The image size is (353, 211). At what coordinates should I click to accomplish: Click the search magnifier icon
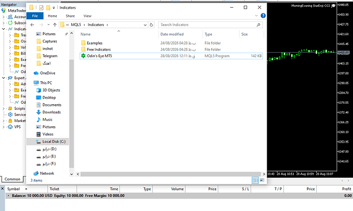258,25
